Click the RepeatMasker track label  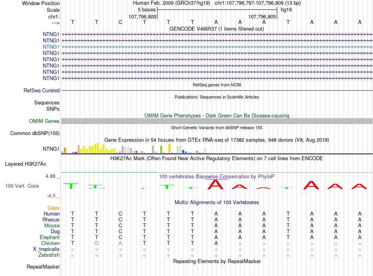[x=43, y=267]
